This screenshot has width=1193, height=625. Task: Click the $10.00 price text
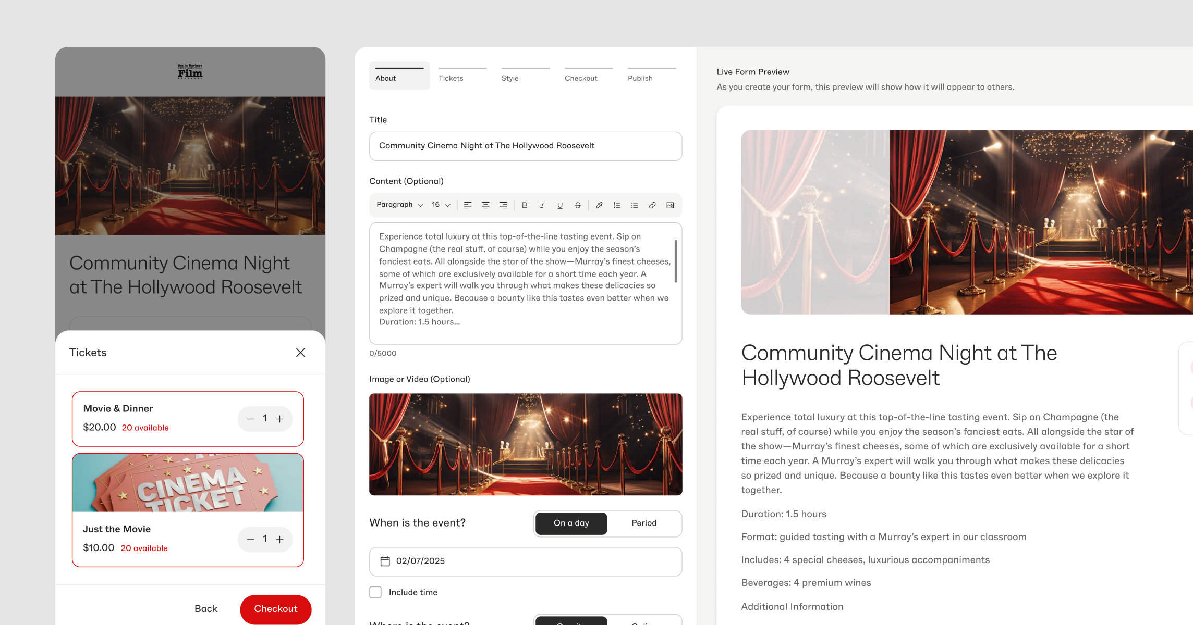[99, 548]
